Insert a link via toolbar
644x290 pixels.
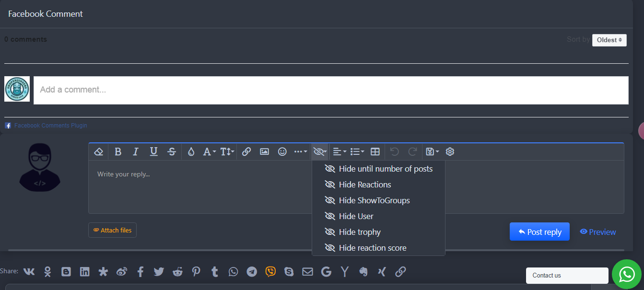coord(246,151)
